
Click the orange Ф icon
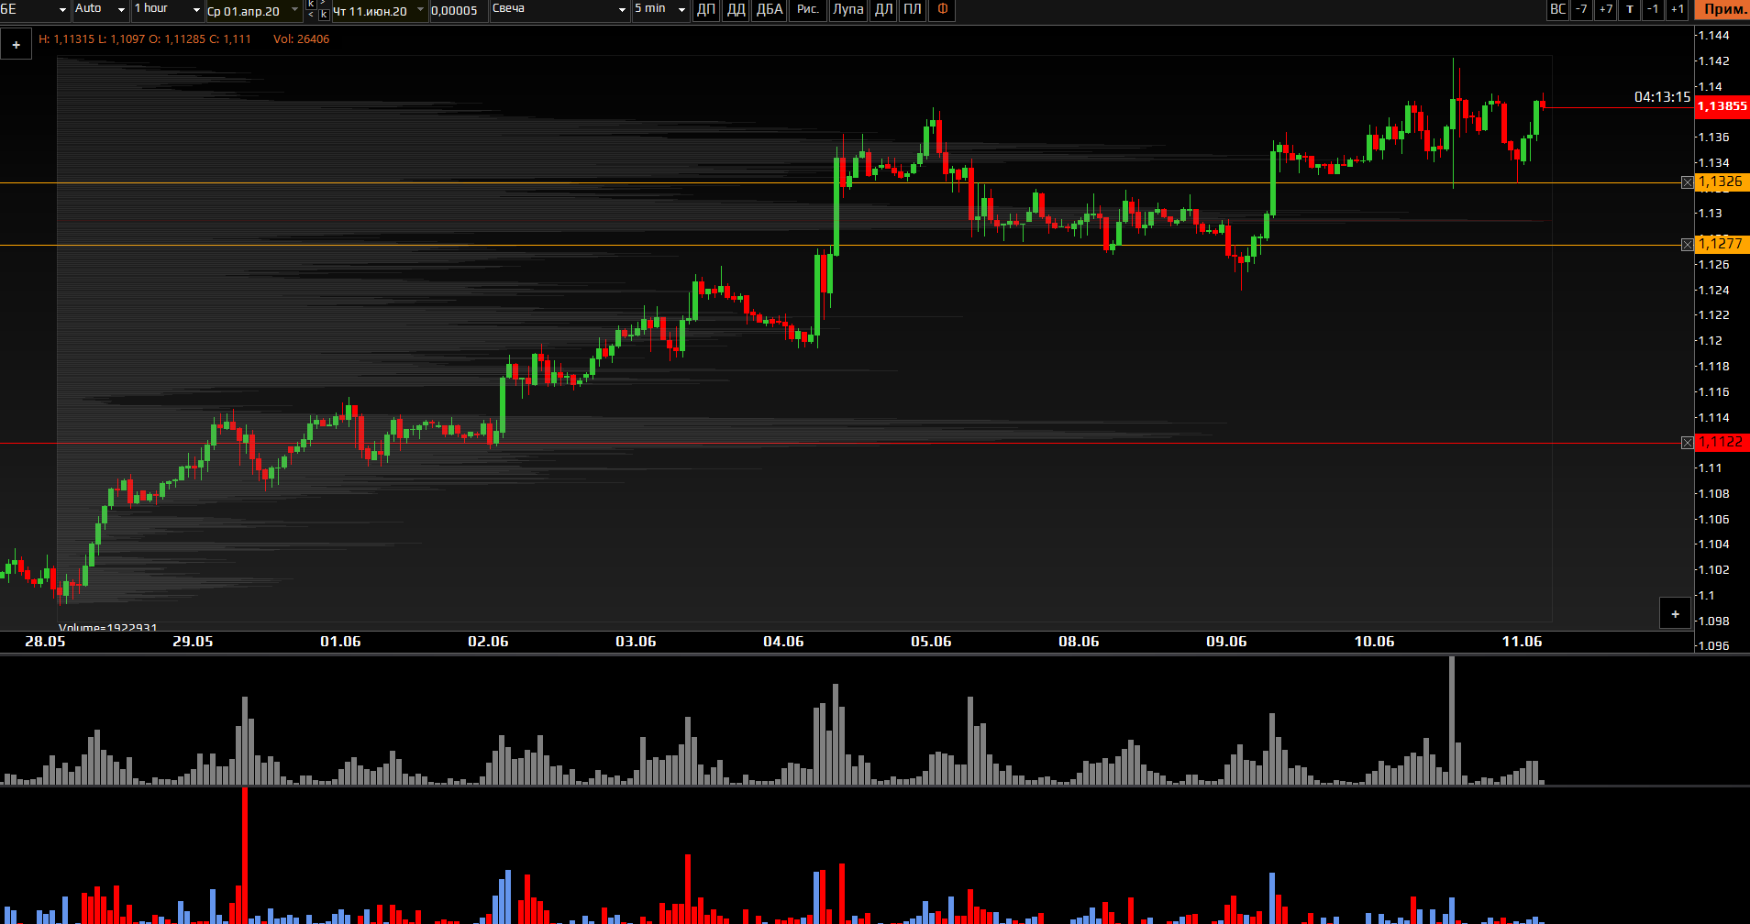pos(942,10)
